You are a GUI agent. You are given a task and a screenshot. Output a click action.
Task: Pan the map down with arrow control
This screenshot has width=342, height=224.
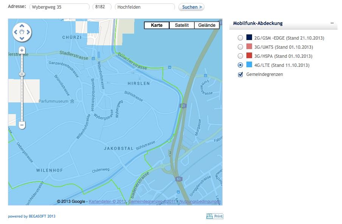click(22, 38)
